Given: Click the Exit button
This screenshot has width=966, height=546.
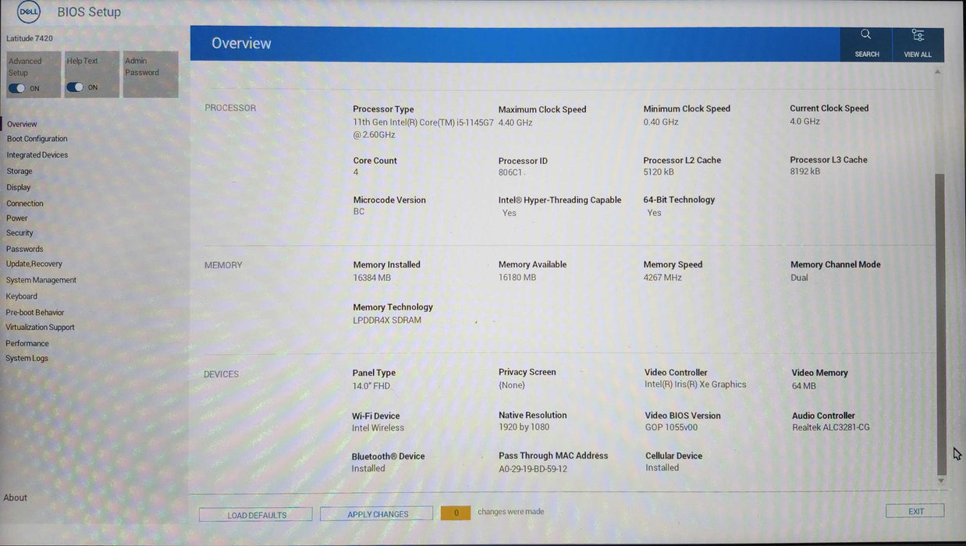Looking at the screenshot, I should pos(915,512).
